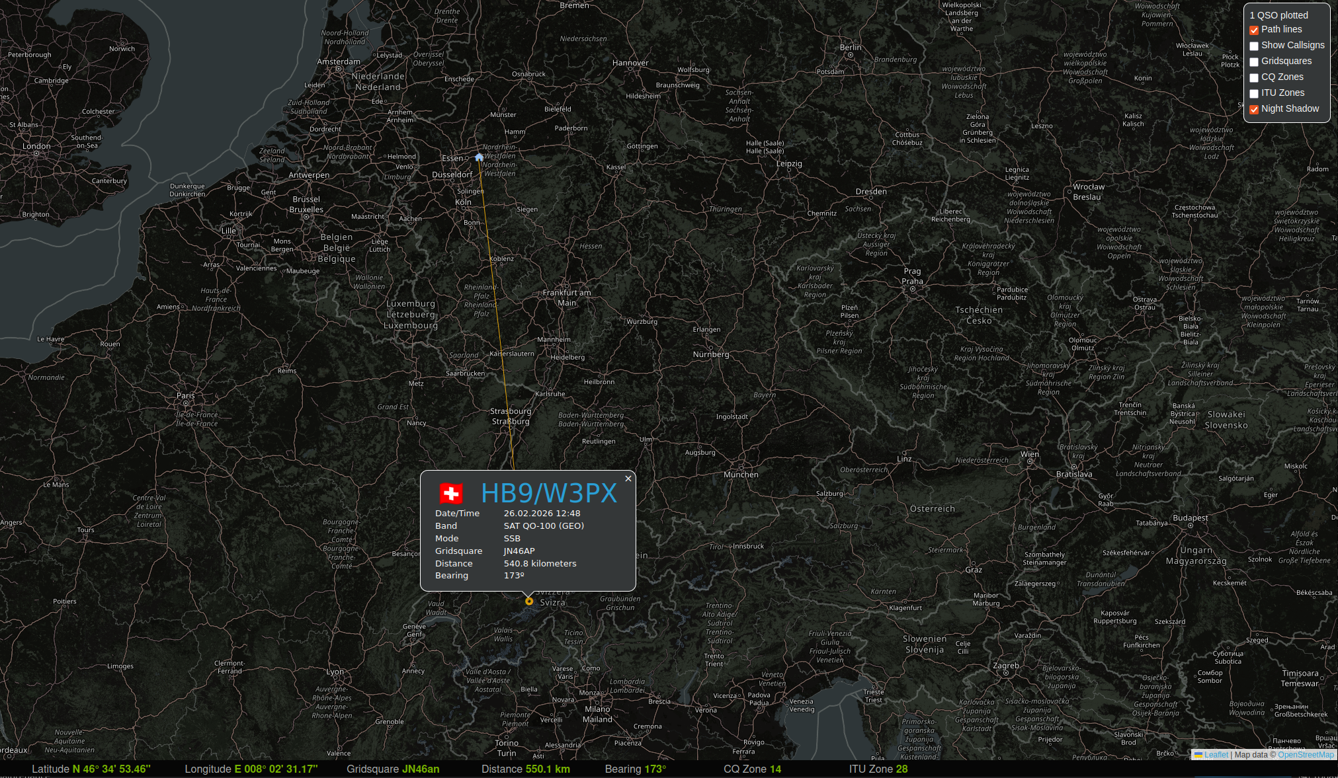The image size is (1338, 778).
Task: Turn on Gridsquares overlay
Action: click(x=1254, y=61)
